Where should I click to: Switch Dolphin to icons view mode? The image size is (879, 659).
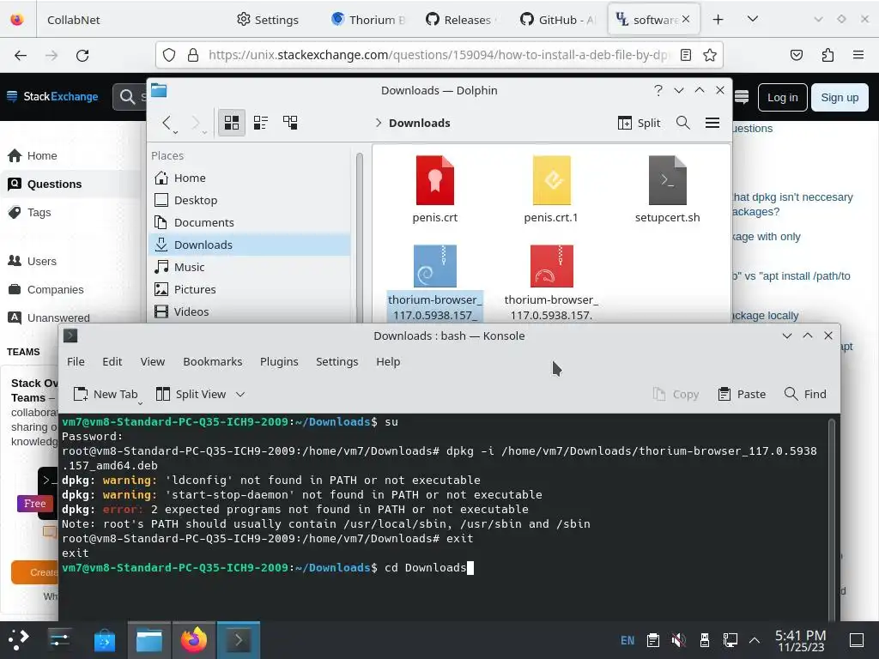232,123
